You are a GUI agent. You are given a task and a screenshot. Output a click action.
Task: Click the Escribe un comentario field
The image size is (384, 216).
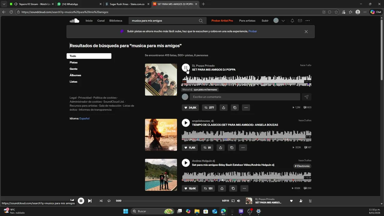245,97
